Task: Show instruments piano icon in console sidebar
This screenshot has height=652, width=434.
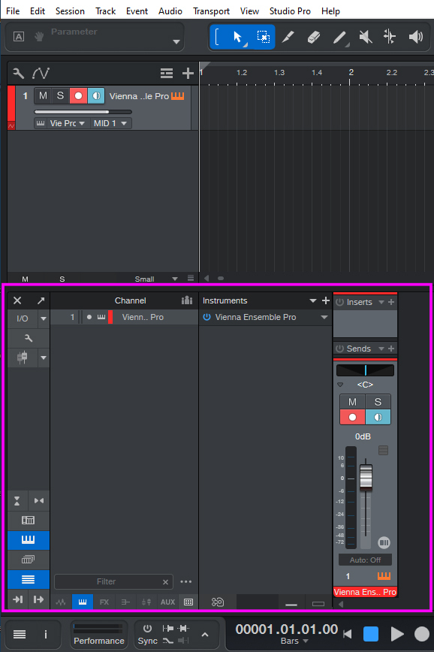Action: coord(29,540)
